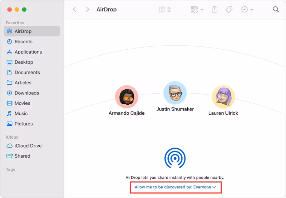
Task: Open iCloud Drive in the sidebar
Action: (32, 146)
